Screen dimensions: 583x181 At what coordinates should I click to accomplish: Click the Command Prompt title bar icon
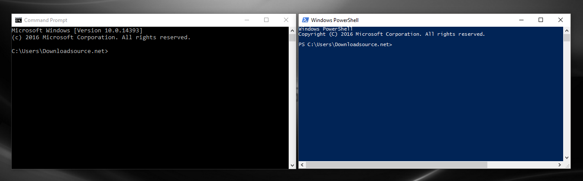coord(19,20)
